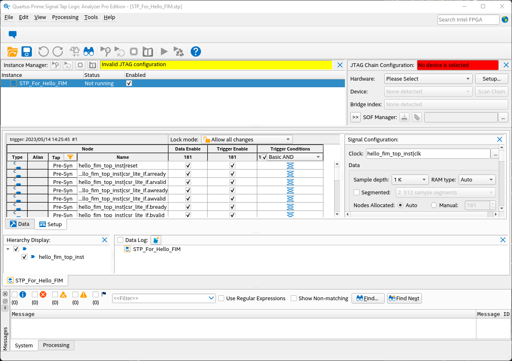
Task: Click the blue Save floppy disk icon
Action: click(x=27, y=51)
